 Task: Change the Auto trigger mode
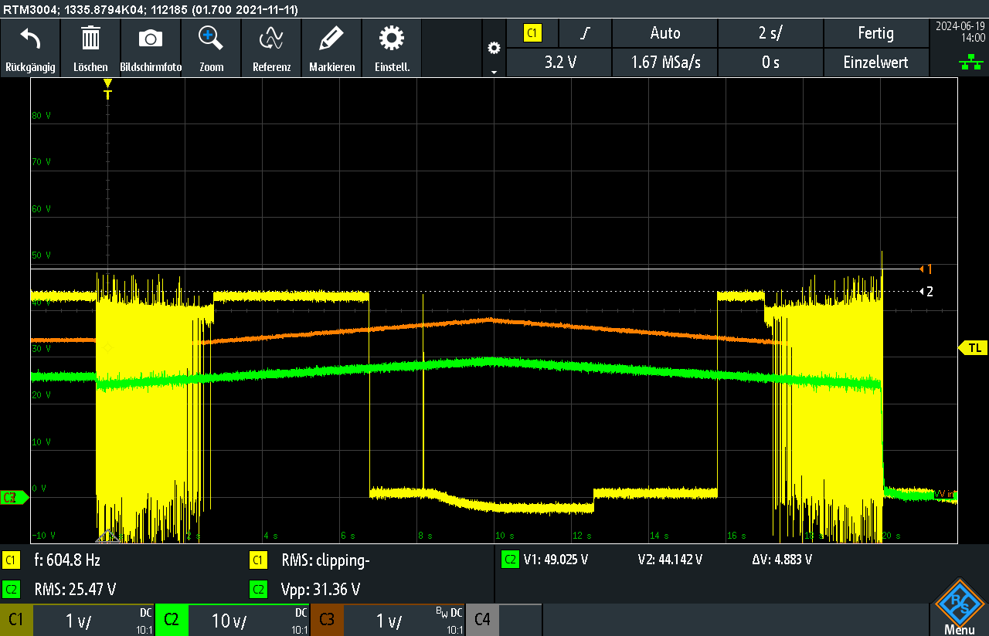click(x=664, y=33)
